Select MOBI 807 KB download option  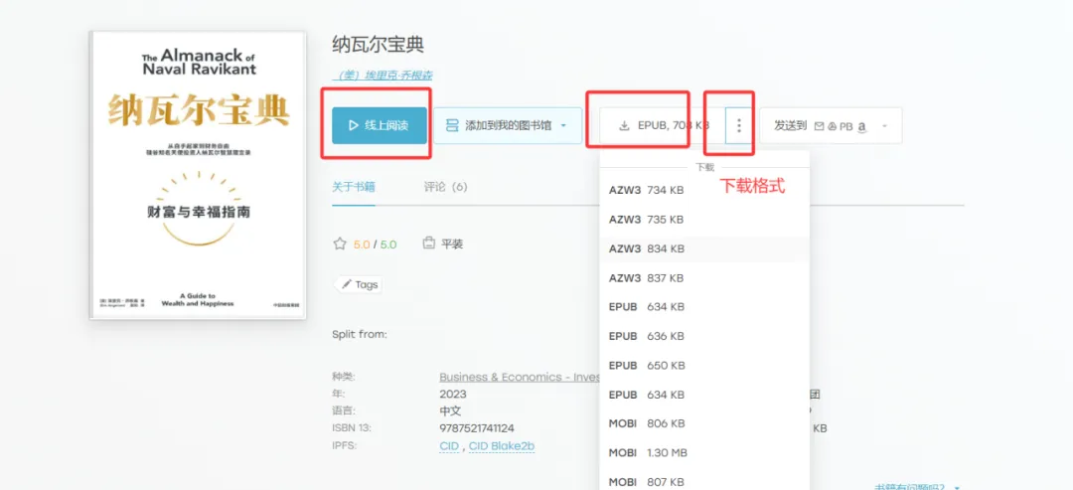tap(704, 482)
